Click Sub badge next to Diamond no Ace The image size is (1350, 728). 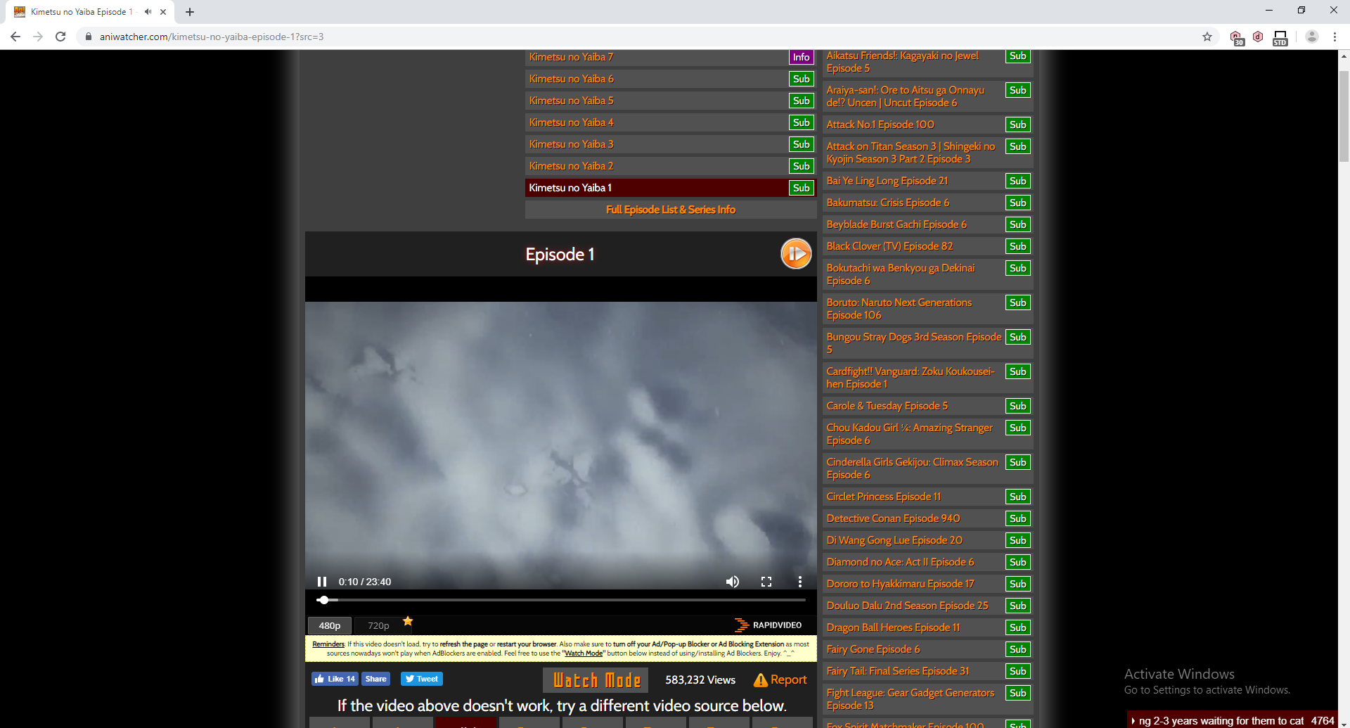(1017, 562)
